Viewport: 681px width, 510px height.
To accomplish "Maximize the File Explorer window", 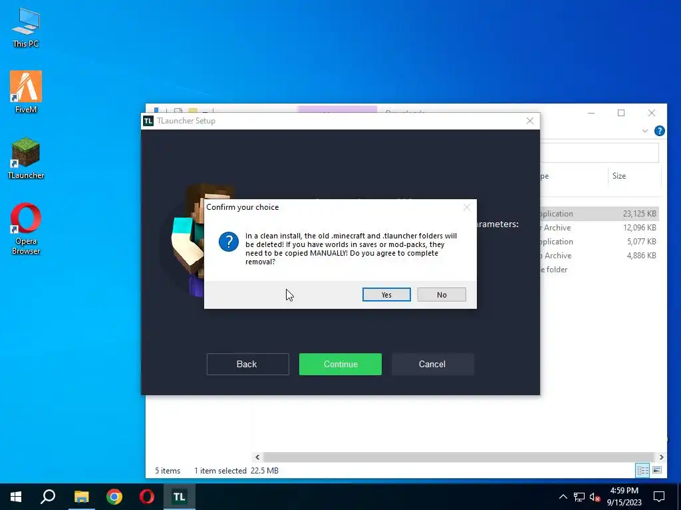I will click(x=621, y=113).
